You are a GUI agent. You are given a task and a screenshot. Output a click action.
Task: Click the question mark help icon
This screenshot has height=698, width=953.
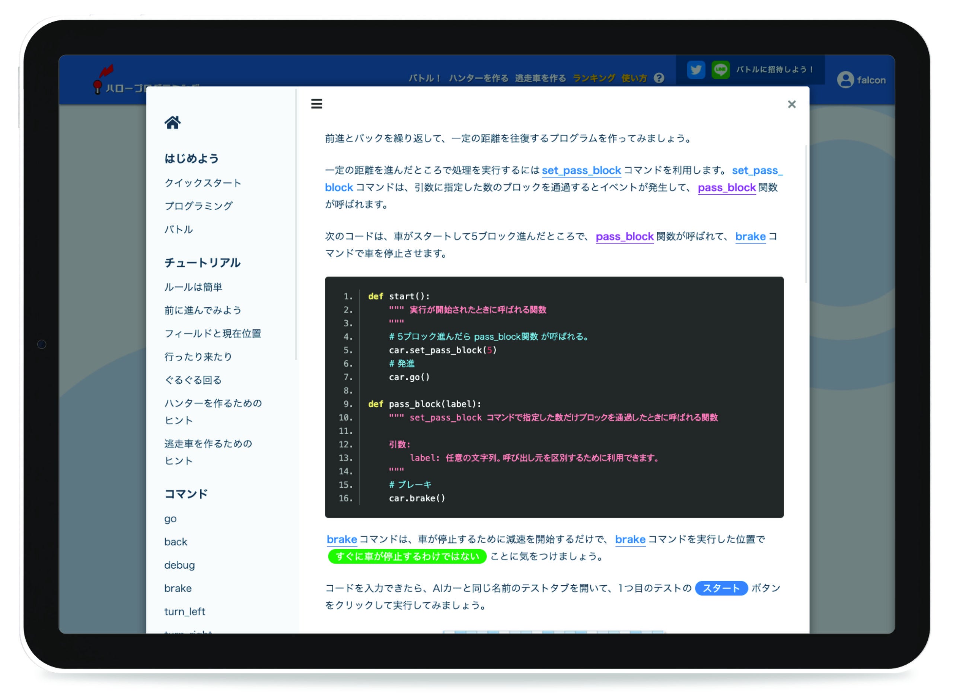point(659,78)
